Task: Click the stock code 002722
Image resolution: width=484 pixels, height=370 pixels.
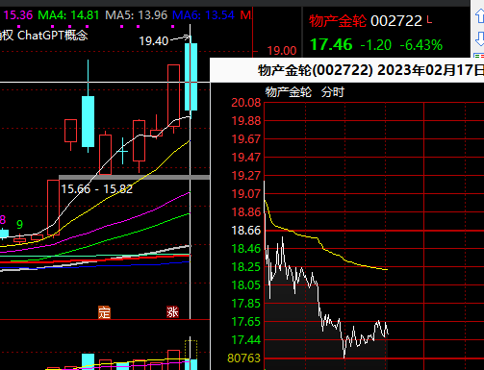Action: click(396, 21)
